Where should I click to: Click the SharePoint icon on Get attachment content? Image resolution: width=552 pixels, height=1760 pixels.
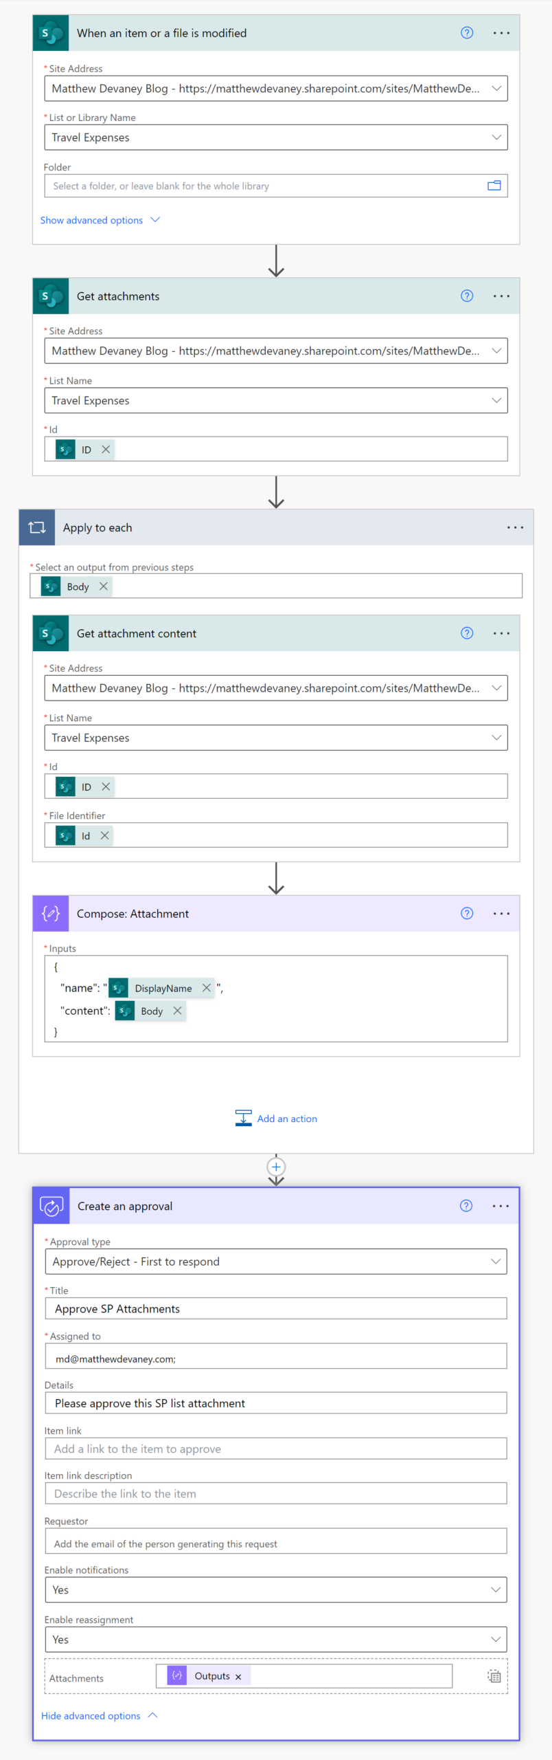[51, 633]
